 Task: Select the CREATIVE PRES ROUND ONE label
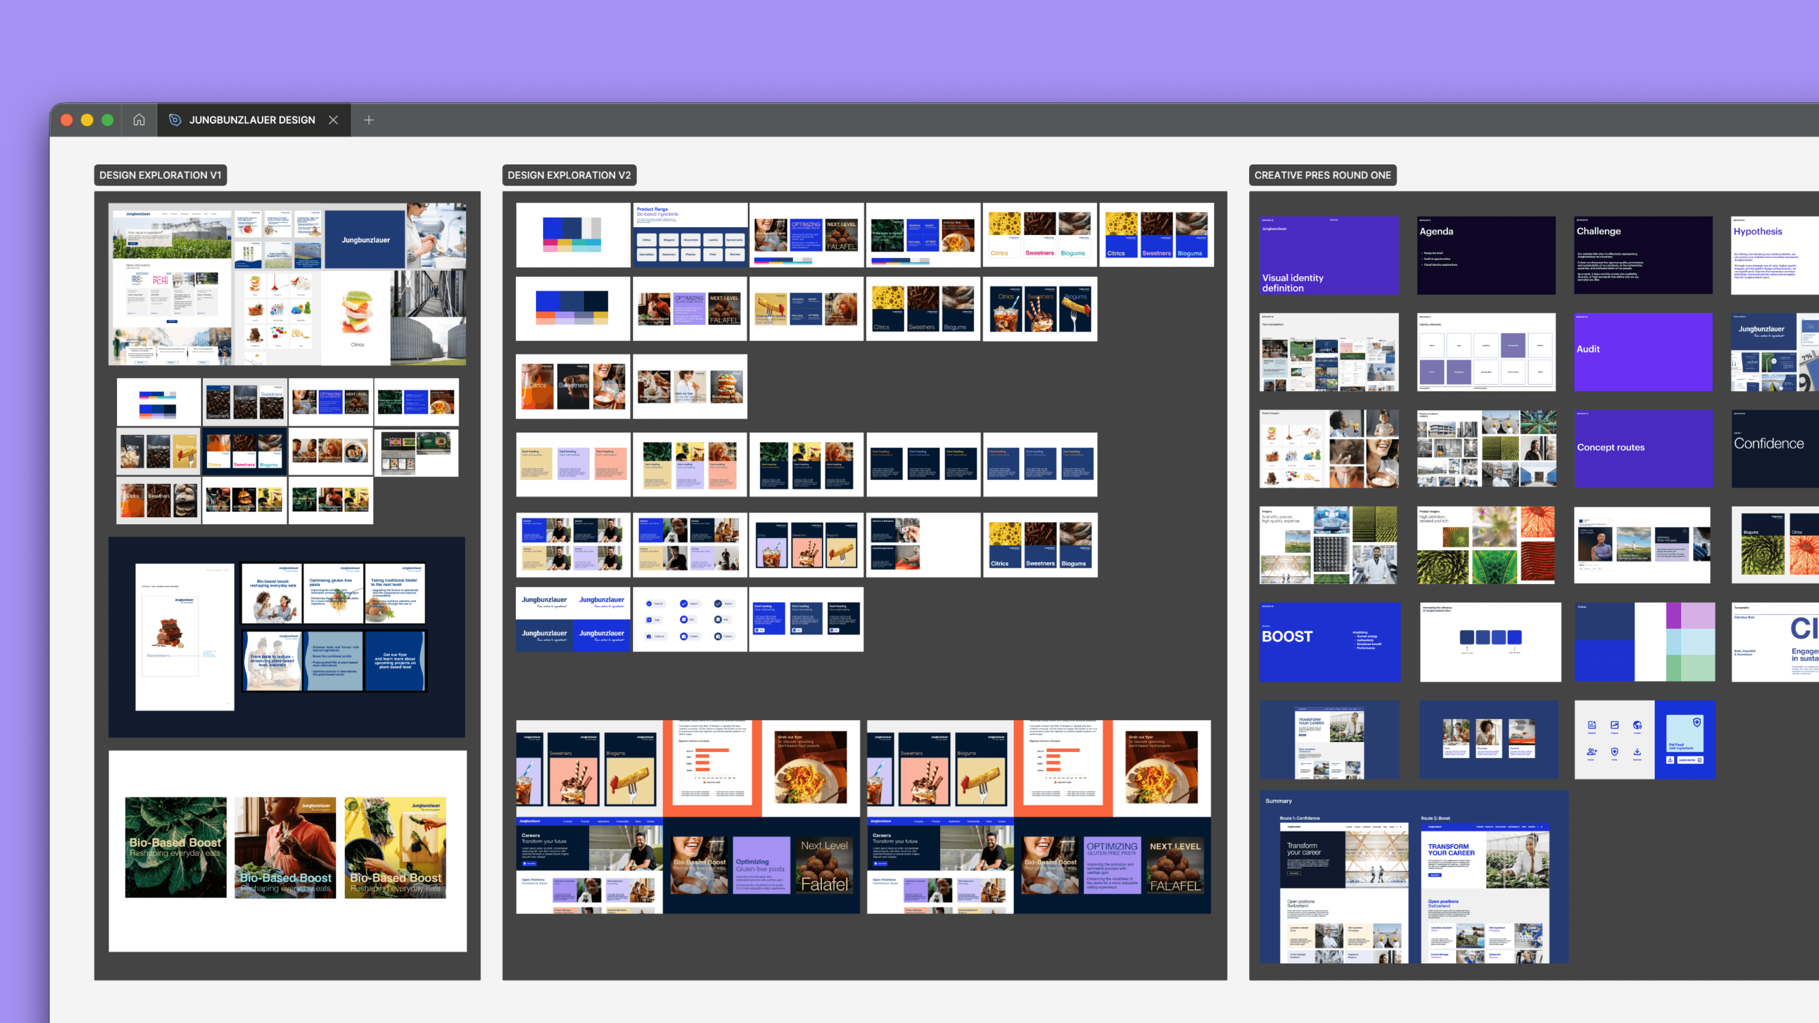tap(1322, 175)
